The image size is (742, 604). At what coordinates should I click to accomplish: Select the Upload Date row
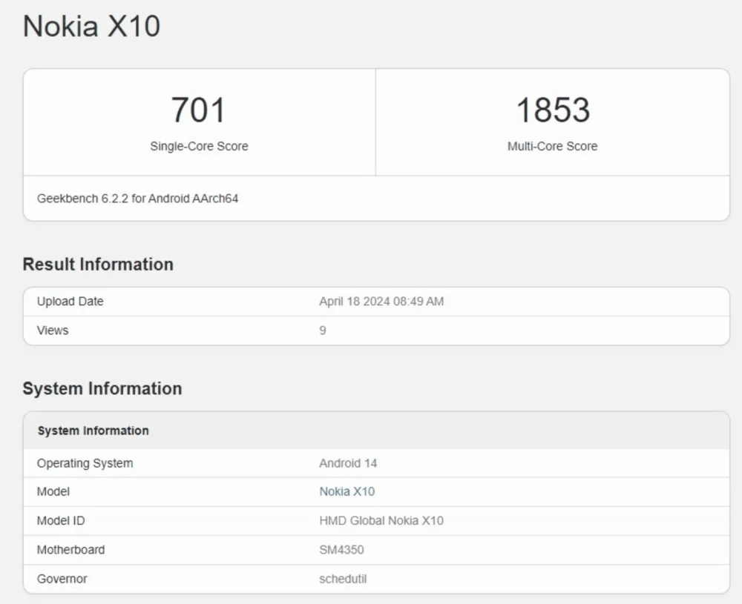pos(70,301)
